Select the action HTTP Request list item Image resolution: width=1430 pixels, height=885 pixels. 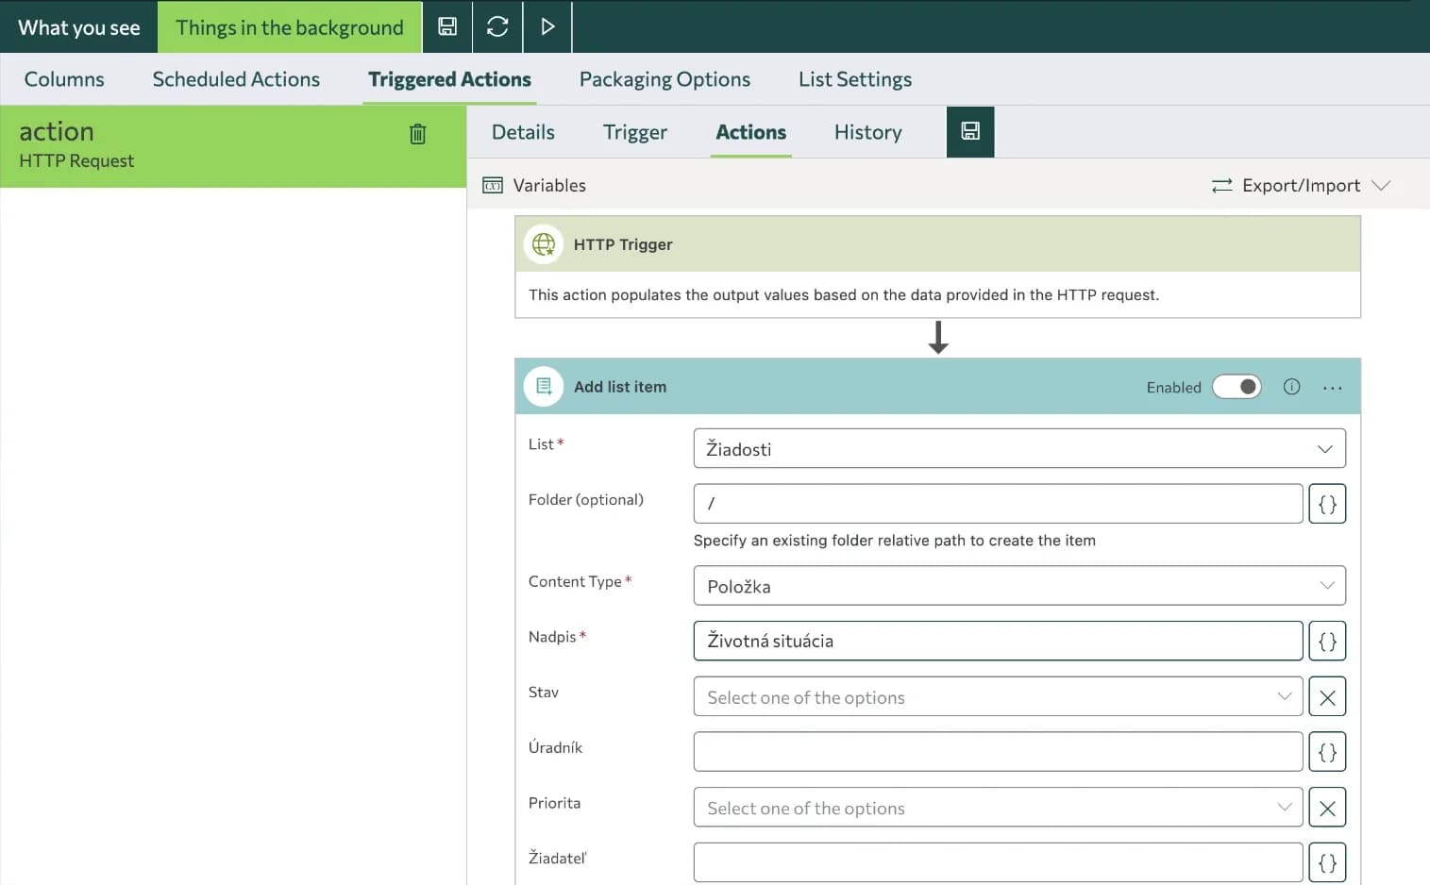coord(233,146)
